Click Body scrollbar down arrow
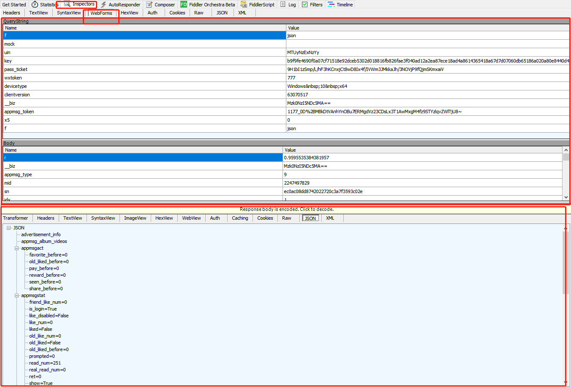The width and height of the screenshot is (571, 387). (x=566, y=197)
